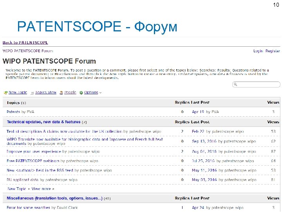Click the magnifier icon in search box
282x212 pixels.
click(x=235, y=84)
